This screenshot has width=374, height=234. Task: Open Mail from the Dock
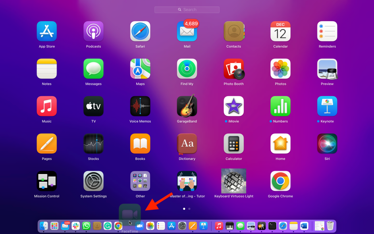65,226
